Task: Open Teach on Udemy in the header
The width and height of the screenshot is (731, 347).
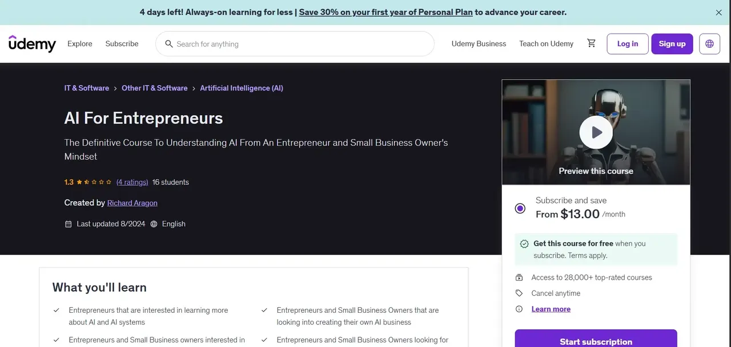Action: click(x=546, y=44)
